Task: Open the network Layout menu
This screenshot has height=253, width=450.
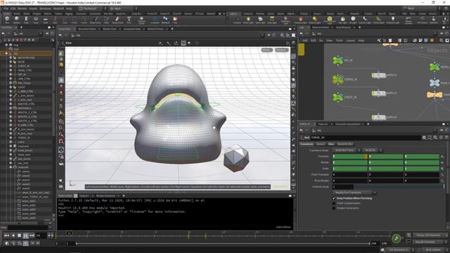Action: [350, 41]
